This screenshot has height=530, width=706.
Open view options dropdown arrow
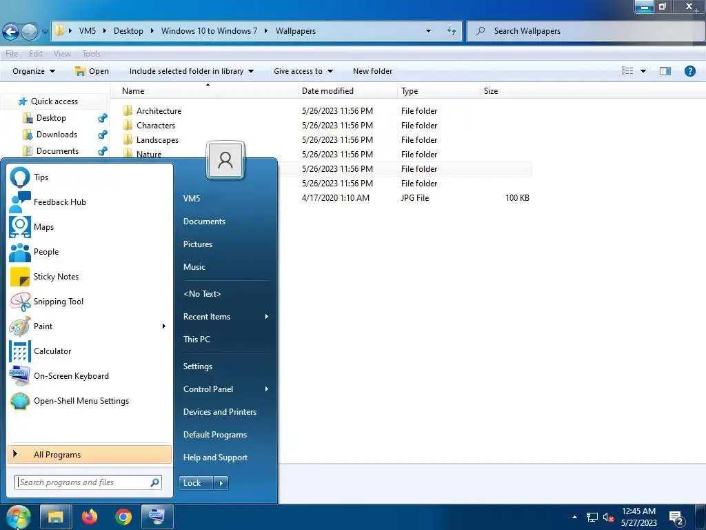[x=643, y=71]
